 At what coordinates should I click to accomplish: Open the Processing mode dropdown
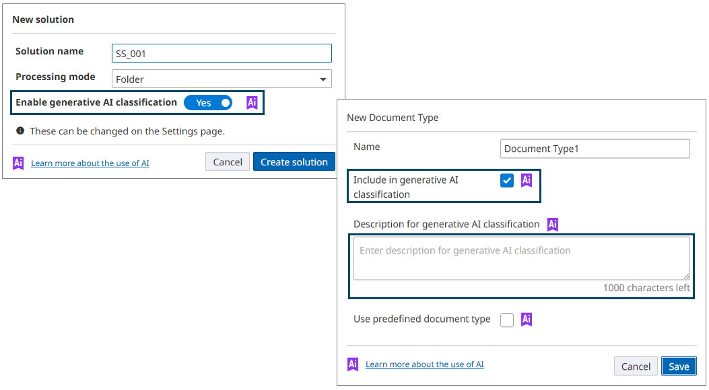click(x=222, y=79)
